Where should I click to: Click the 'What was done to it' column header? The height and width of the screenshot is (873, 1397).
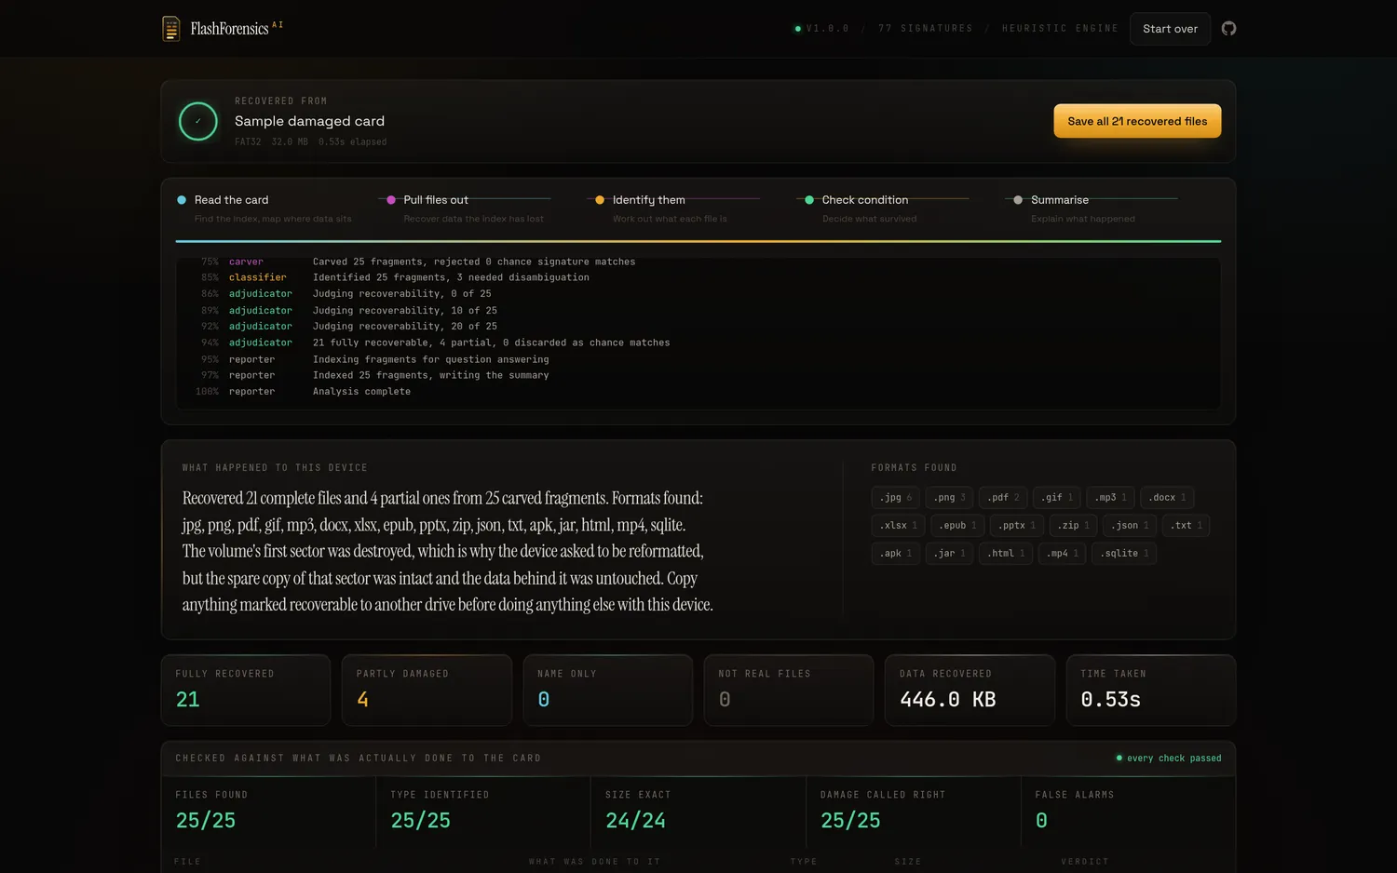pyautogui.click(x=594, y=862)
